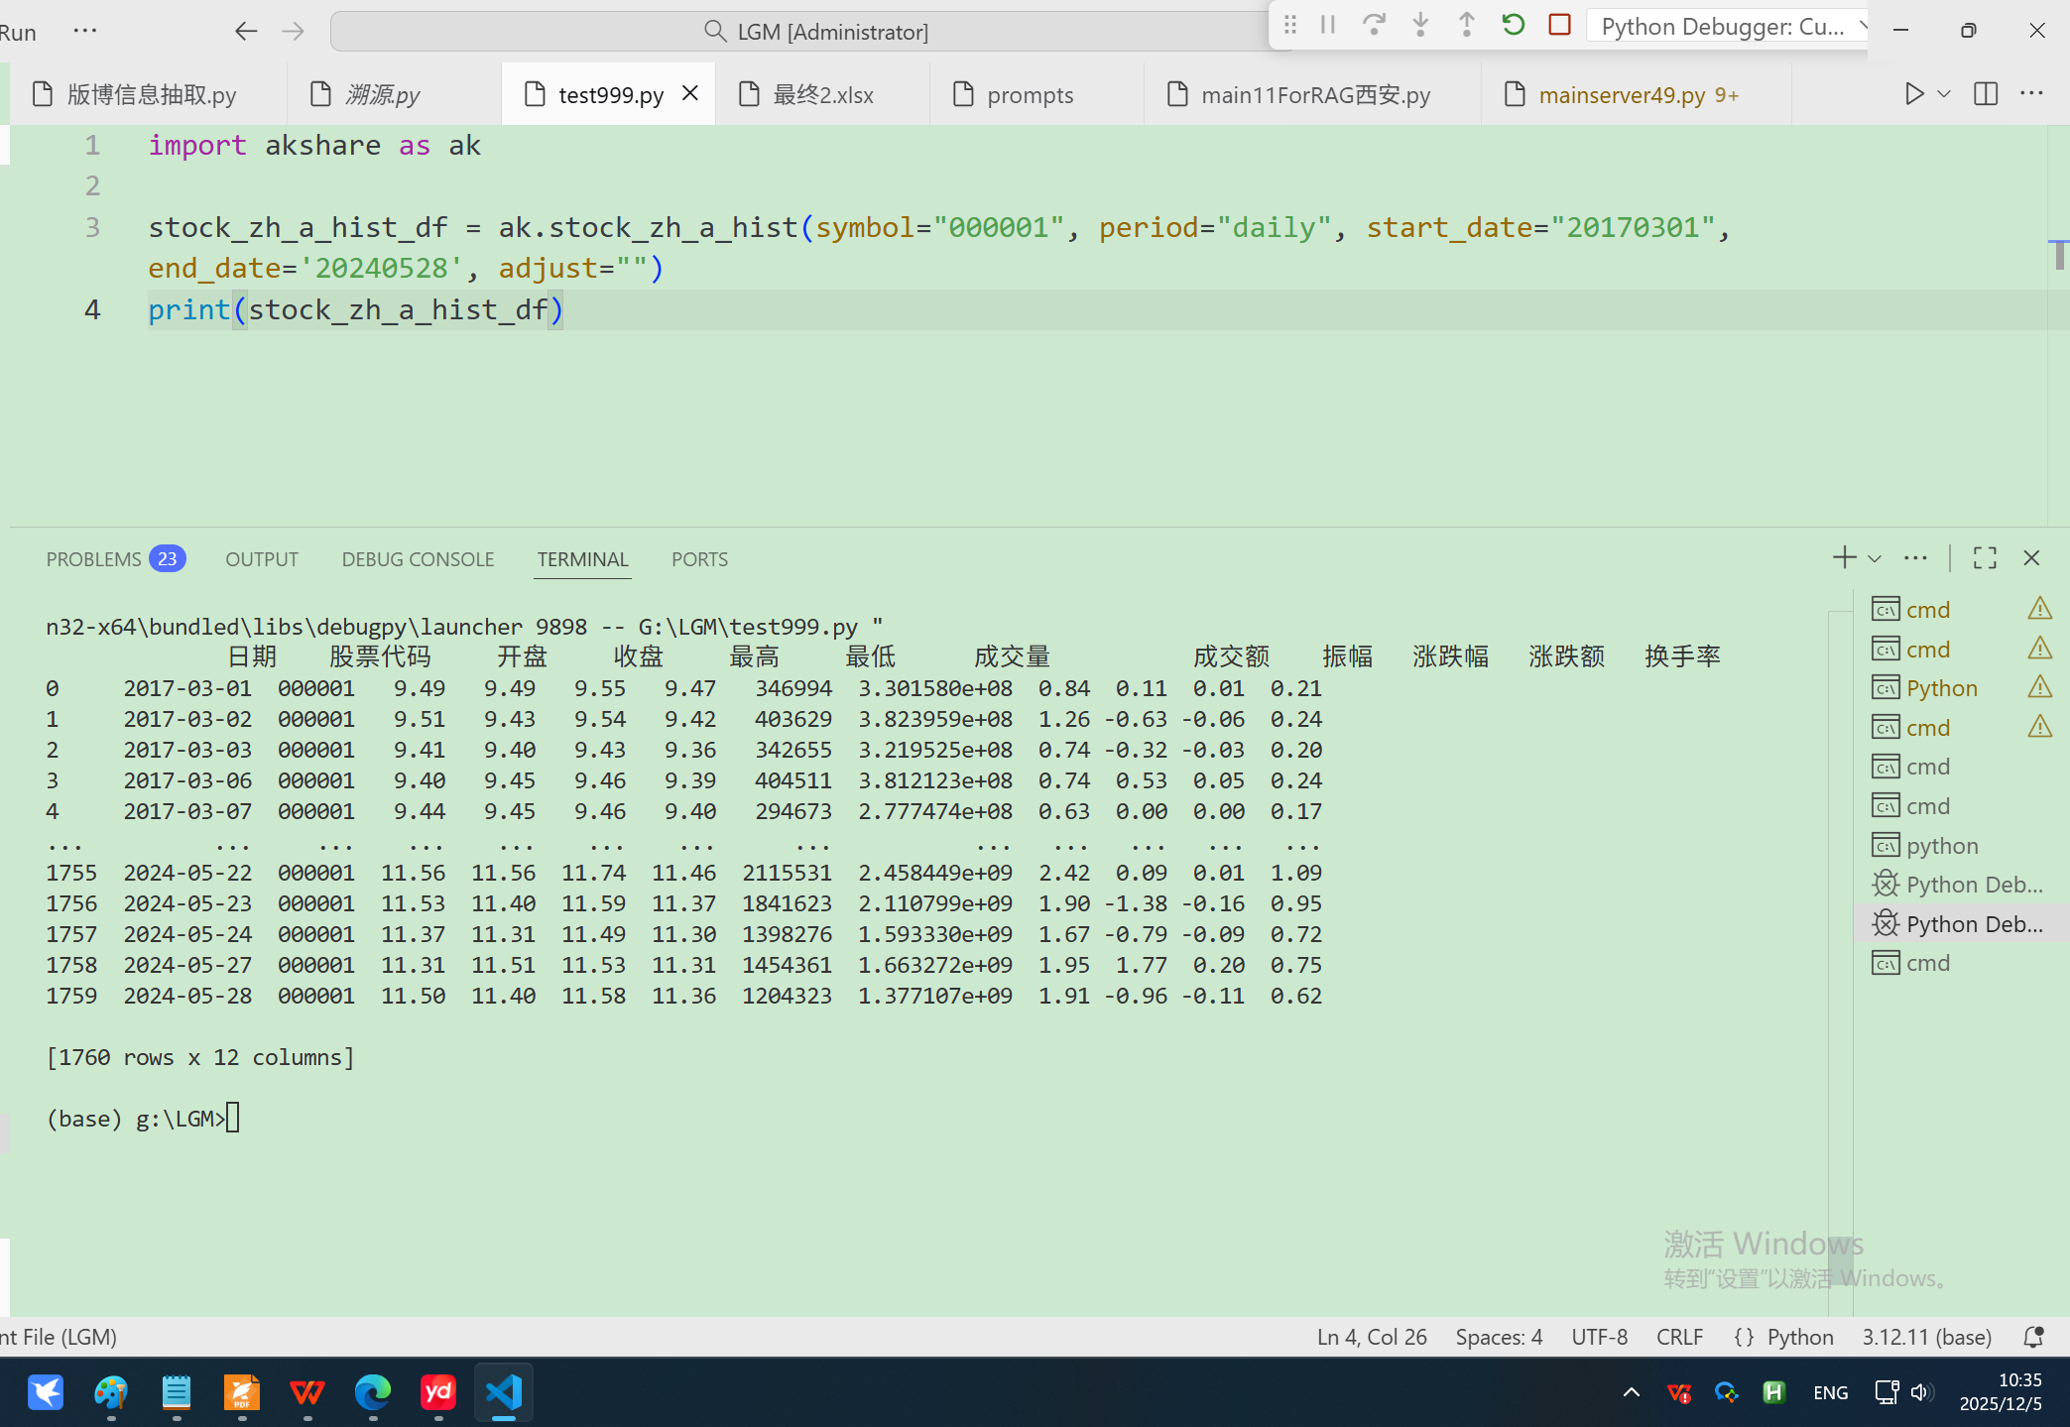Split the editor to the right

click(1985, 94)
